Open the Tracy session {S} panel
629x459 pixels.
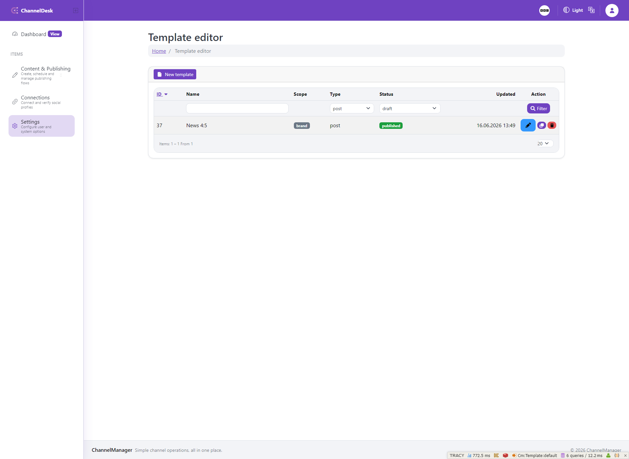tap(617, 455)
